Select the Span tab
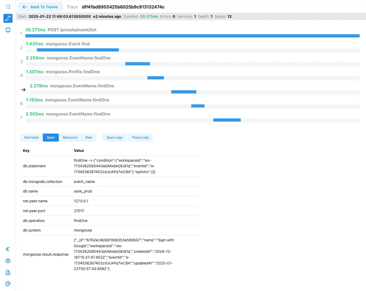Viewport: 366px width, 291px height. 51,137
